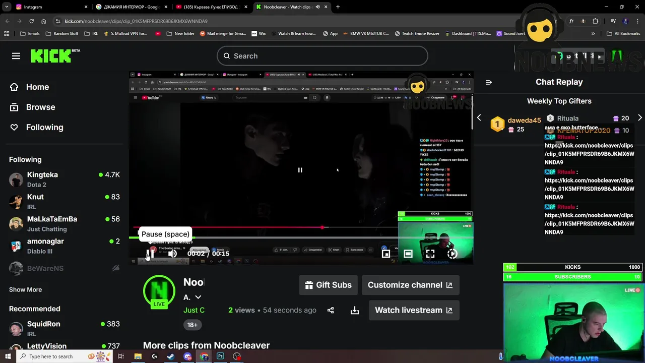
Task: Click Customize channel button
Action: 411,285
